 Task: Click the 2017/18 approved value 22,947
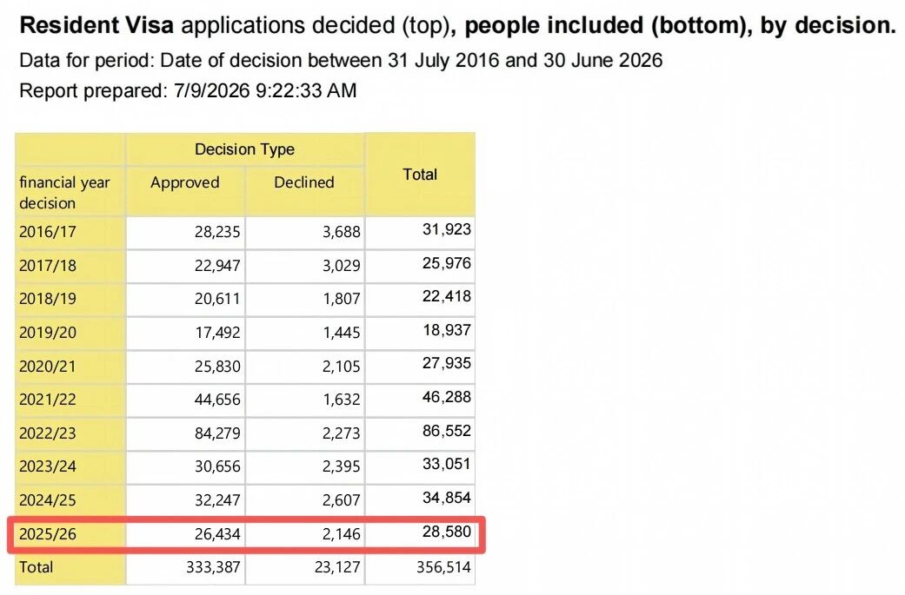tap(217, 266)
